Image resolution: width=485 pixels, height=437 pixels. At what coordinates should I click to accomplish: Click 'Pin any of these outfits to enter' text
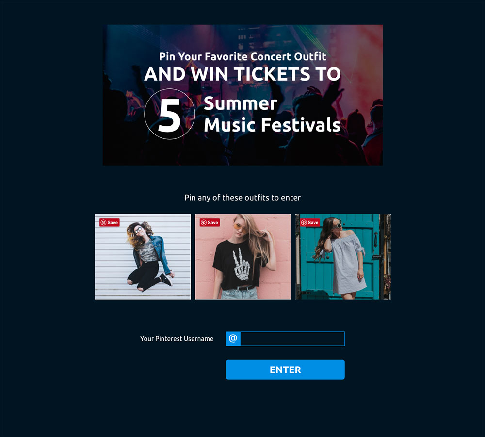[x=242, y=198]
